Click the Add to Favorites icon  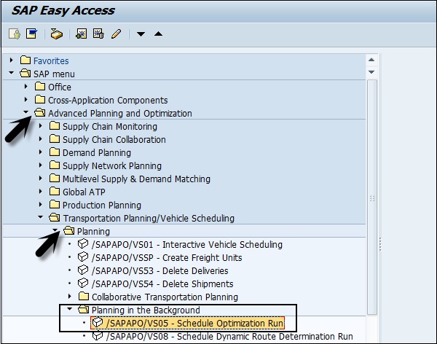[x=81, y=34]
